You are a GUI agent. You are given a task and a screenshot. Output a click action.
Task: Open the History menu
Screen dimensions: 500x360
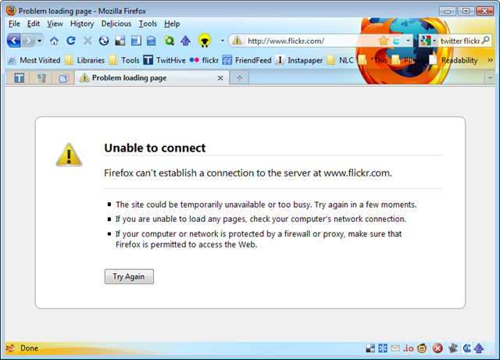tap(82, 24)
